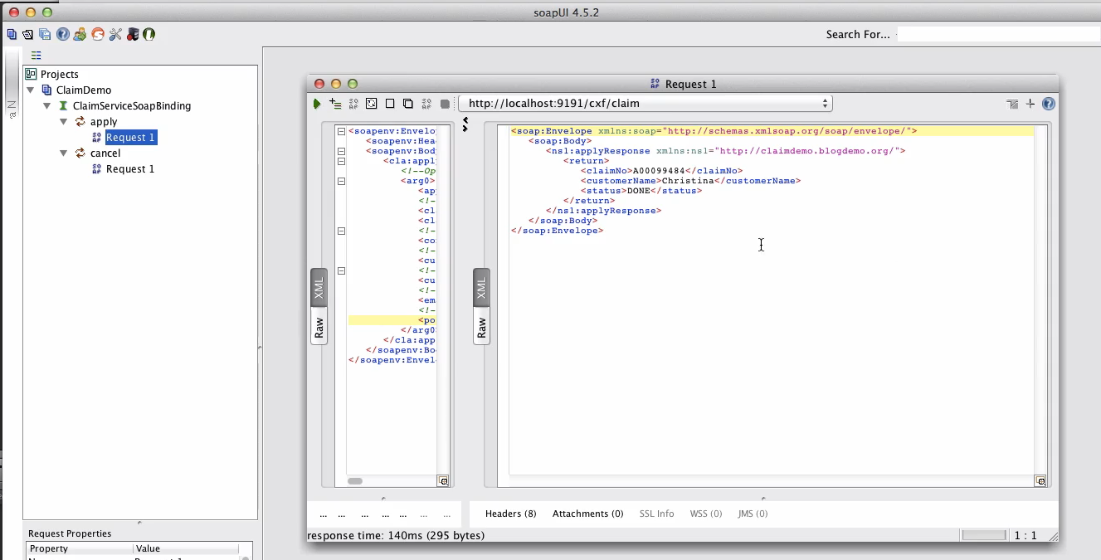Click the community forum people icon
The width and height of the screenshot is (1101, 560).
[x=80, y=34]
